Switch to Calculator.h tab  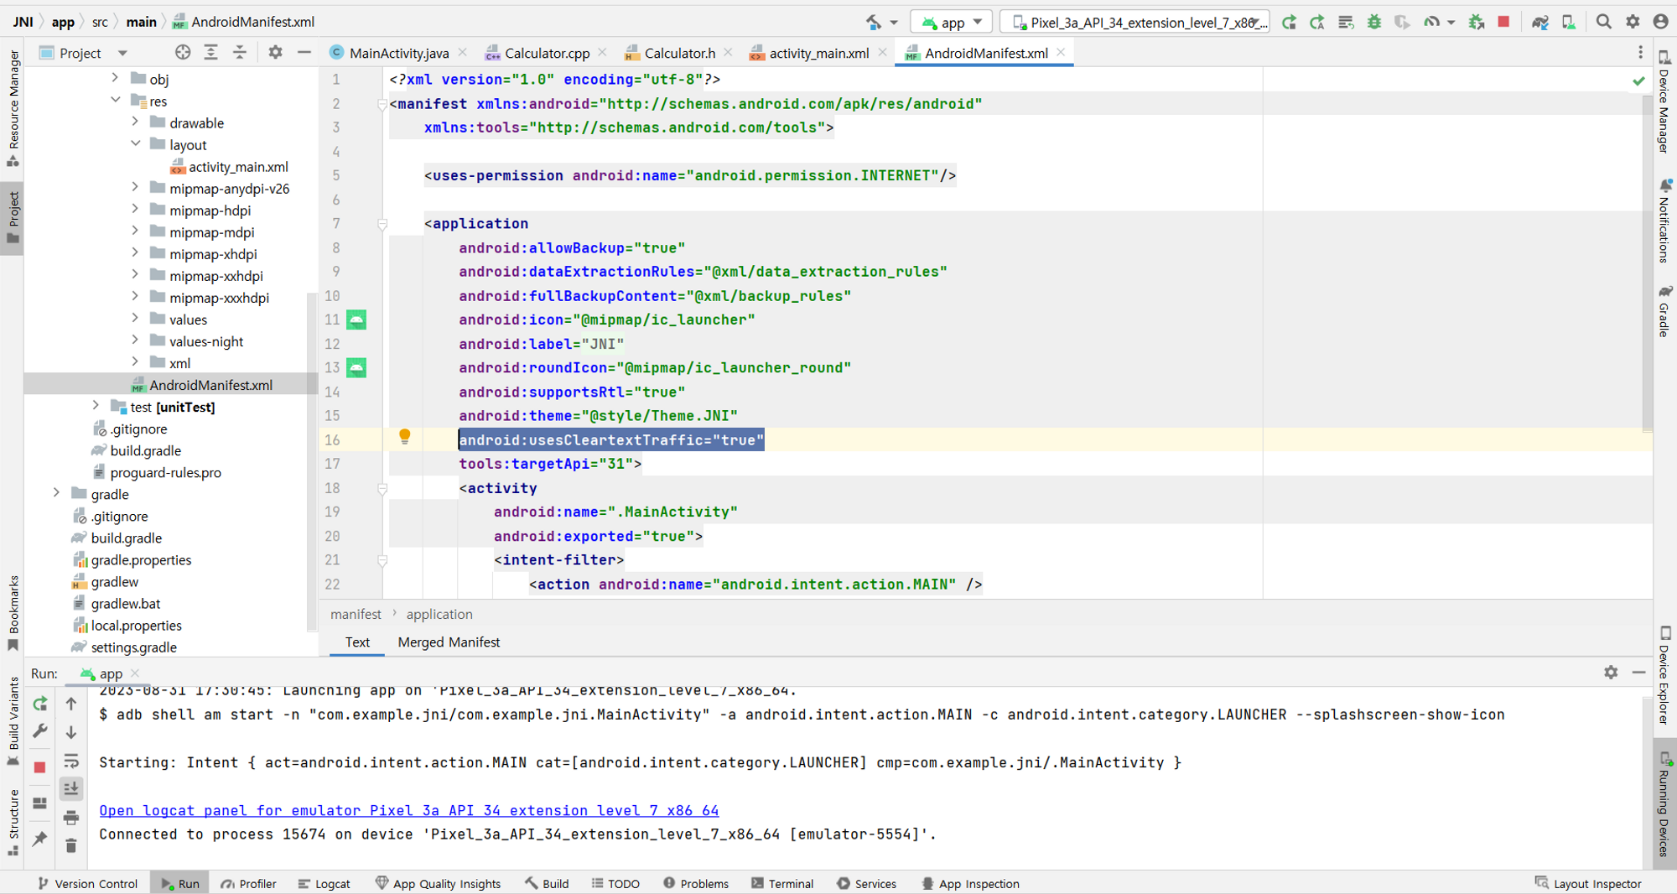pos(679,53)
